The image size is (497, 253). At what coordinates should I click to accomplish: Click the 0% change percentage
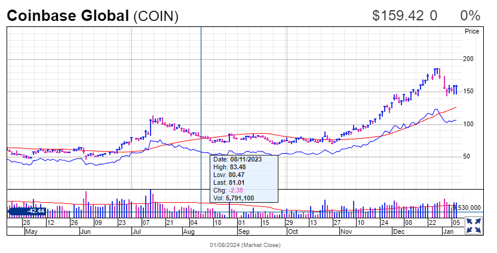(x=470, y=16)
